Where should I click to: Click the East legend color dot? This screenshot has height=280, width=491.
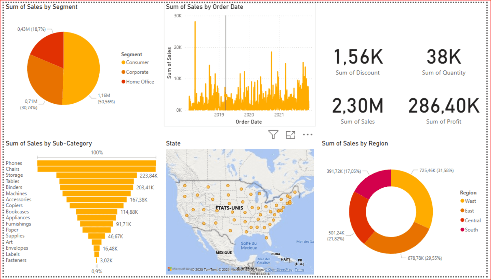coord(462,211)
